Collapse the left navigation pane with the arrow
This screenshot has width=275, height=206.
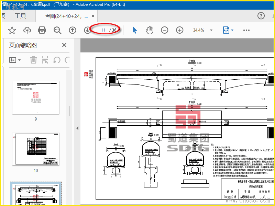tap(77, 128)
